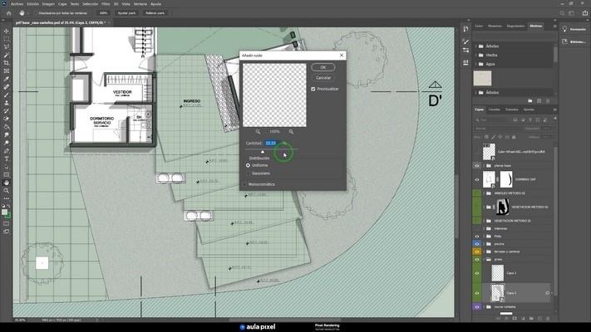Open the Motivos panel options menu

pos(554,26)
